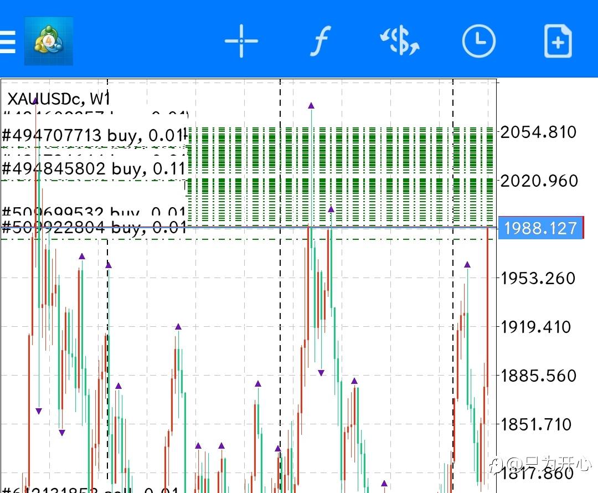Click the current price tag 1988.127
Image resolution: width=598 pixels, height=493 pixels.
pyautogui.click(x=540, y=228)
